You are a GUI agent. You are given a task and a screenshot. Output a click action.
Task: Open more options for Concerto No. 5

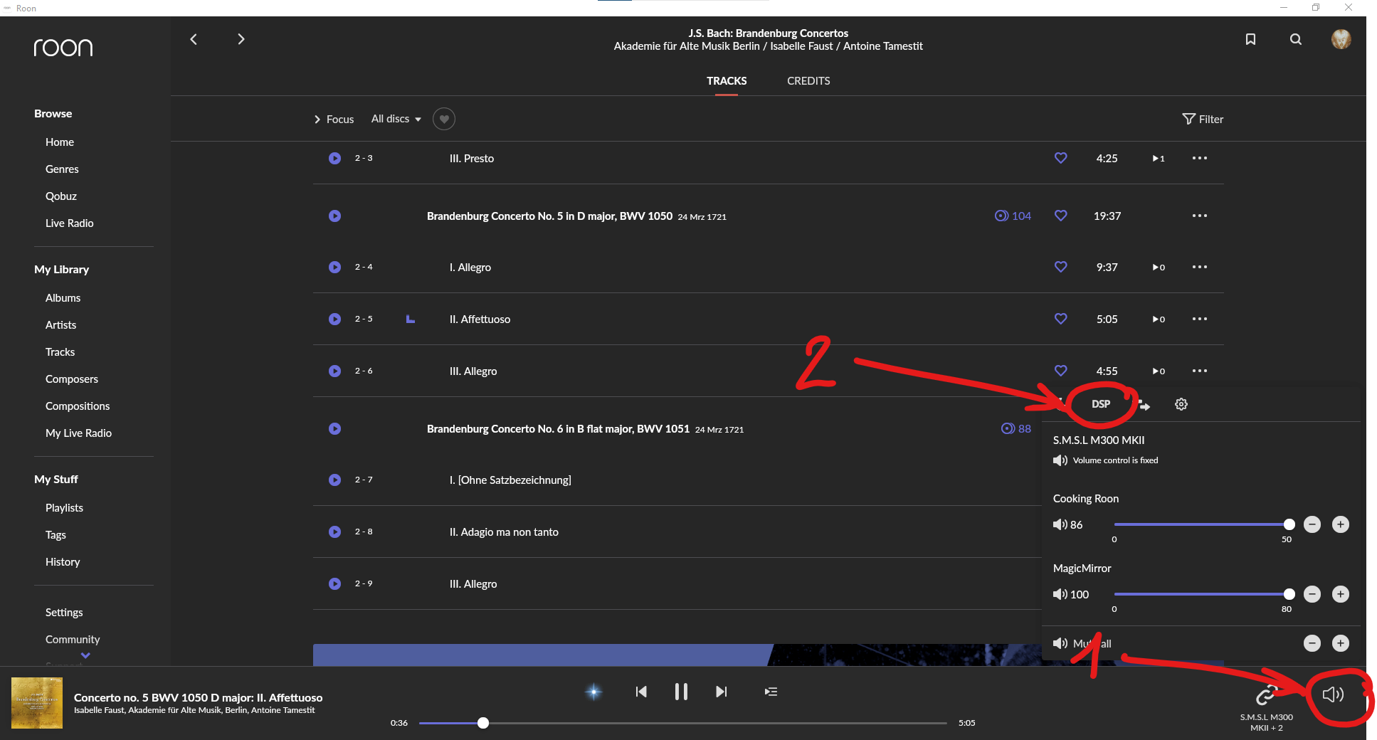(1200, 216)
